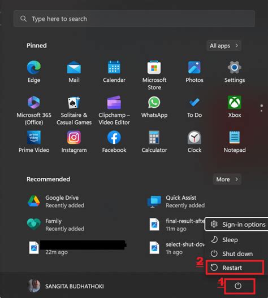The height and width of the screenshot is (298, 268).
Task: Open recommended Quick Assist item
Action: click(176, 201)
